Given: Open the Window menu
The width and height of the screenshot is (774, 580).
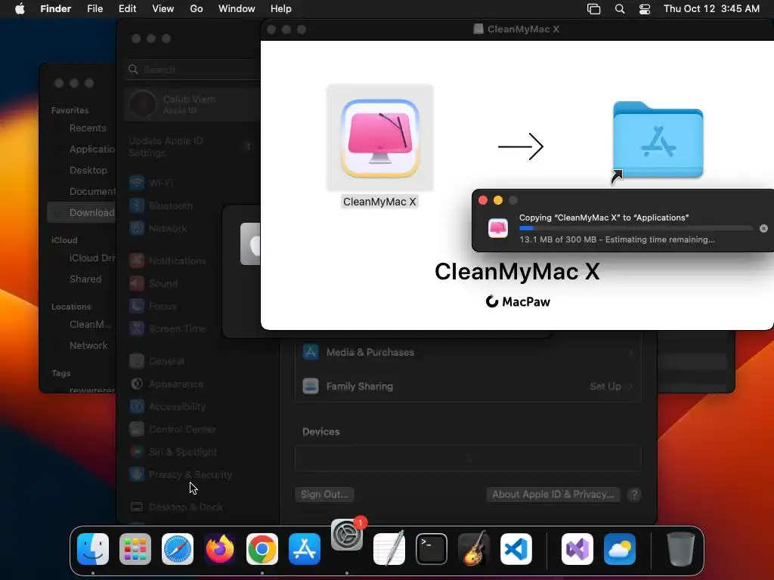Looking at the screenshot, I should (x=237, y=9).
